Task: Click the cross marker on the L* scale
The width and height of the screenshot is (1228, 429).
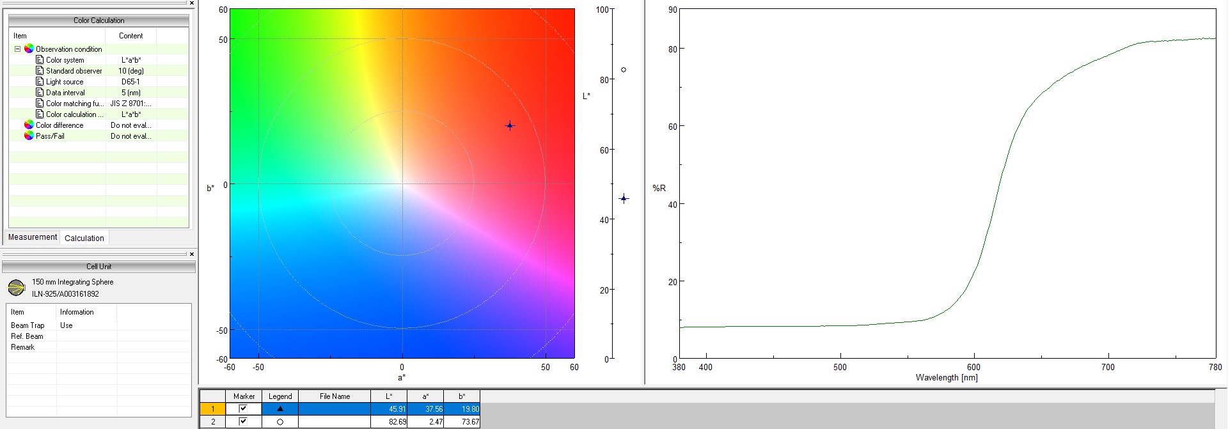Action: coord(624,199)
